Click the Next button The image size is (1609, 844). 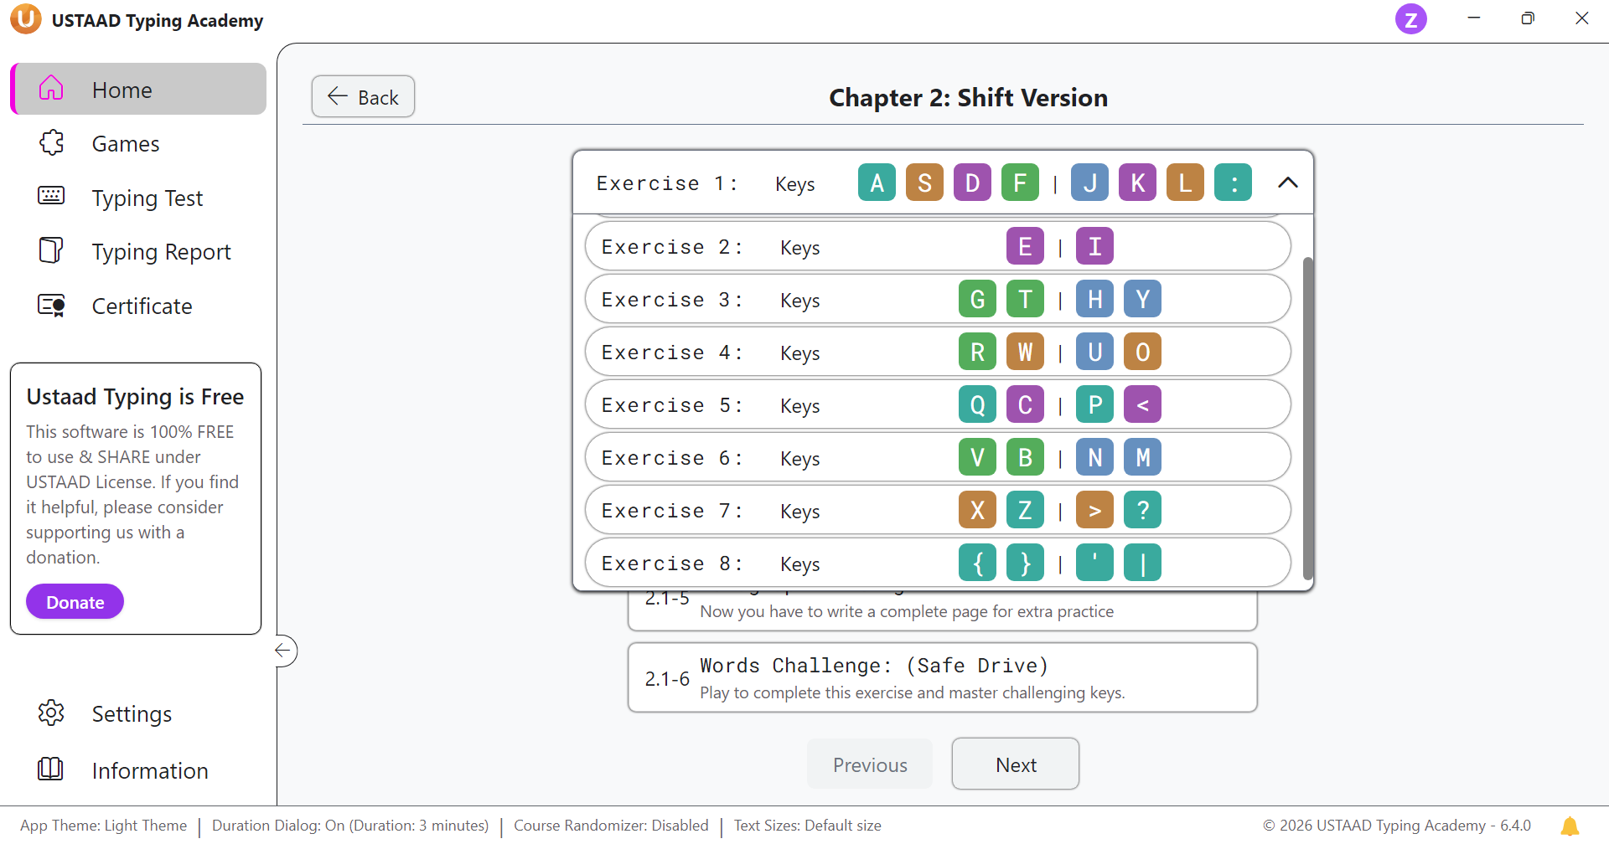(x=1015, y=764)
